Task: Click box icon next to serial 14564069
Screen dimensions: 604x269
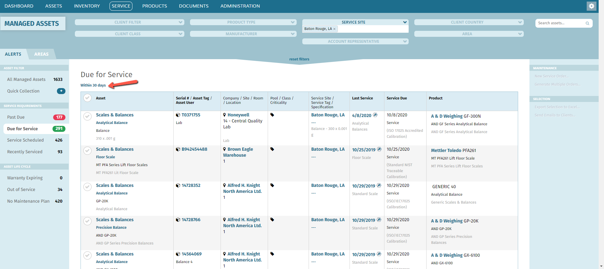Action: point(178,254)
